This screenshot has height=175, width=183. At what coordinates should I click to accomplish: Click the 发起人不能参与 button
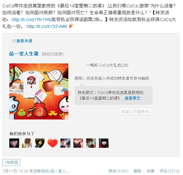coord(135,112)
